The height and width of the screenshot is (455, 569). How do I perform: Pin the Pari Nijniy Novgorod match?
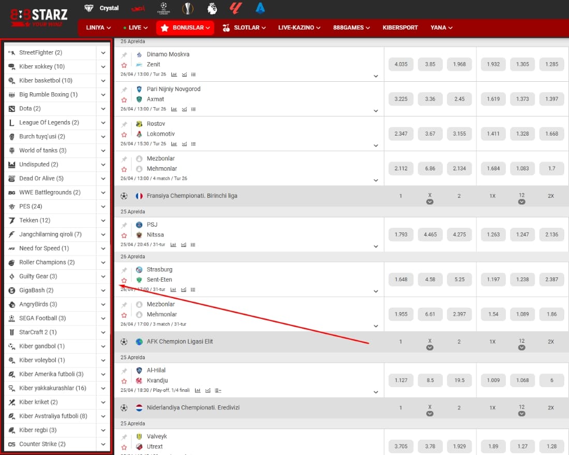tap(124, 90)
